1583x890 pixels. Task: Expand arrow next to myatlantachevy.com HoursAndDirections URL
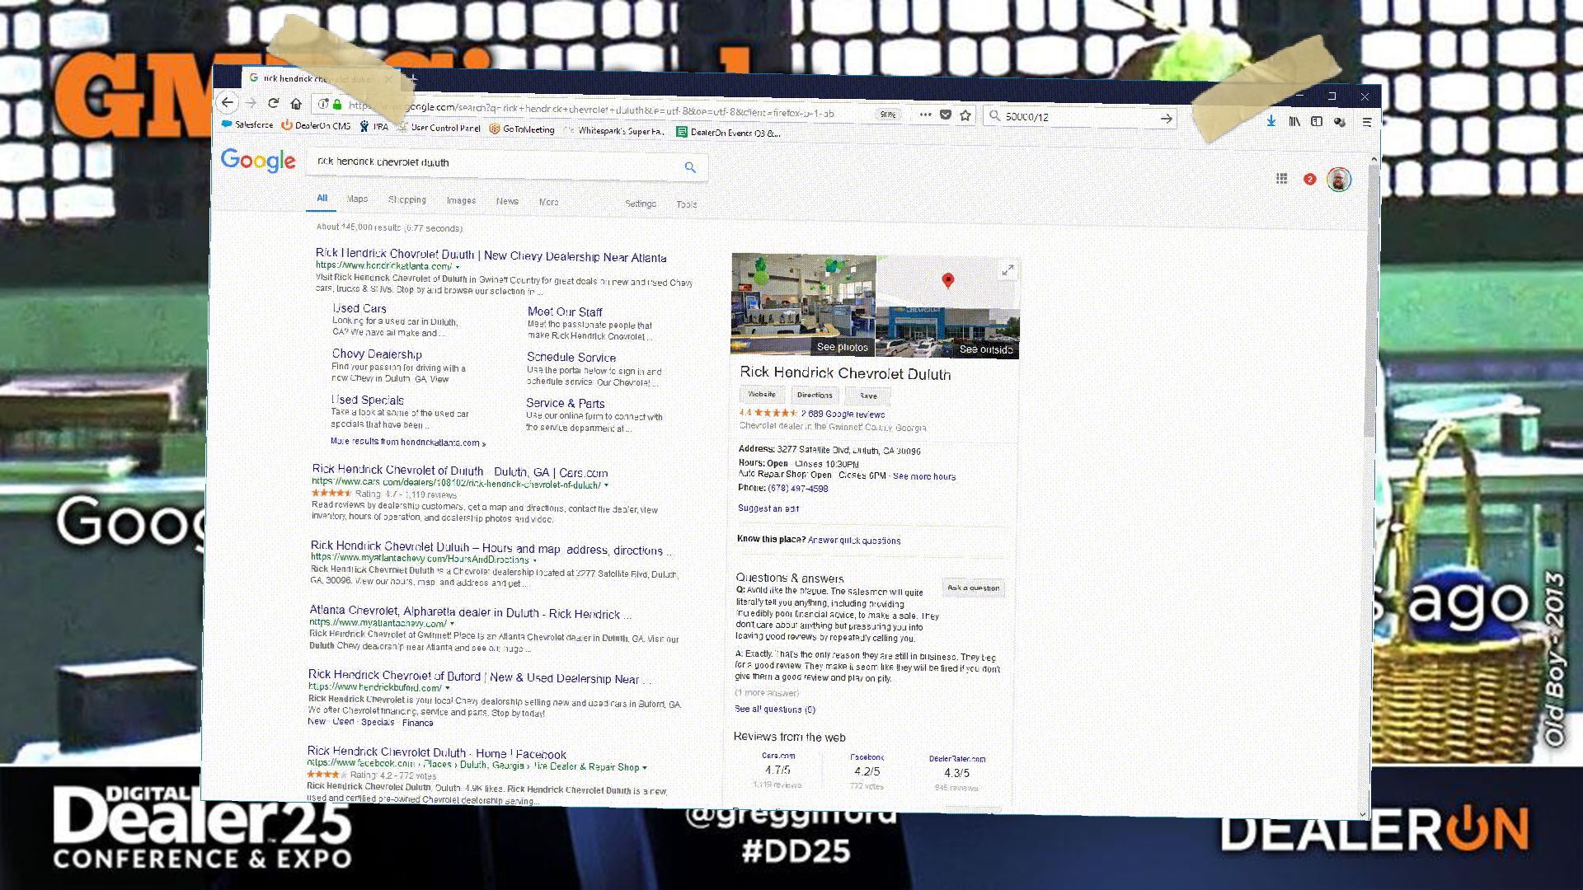(x=534, y=560)
